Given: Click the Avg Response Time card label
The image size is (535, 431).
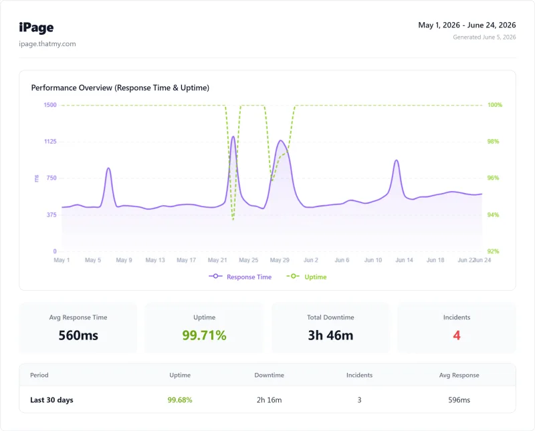Looking at the screenshot, I should pyautogui.click(x=78, y=317).
